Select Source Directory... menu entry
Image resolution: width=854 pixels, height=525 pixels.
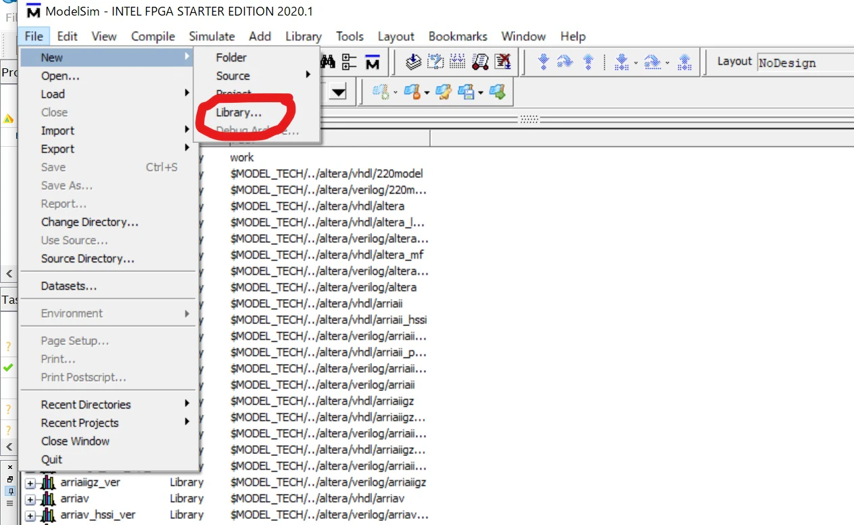point(87,258)
